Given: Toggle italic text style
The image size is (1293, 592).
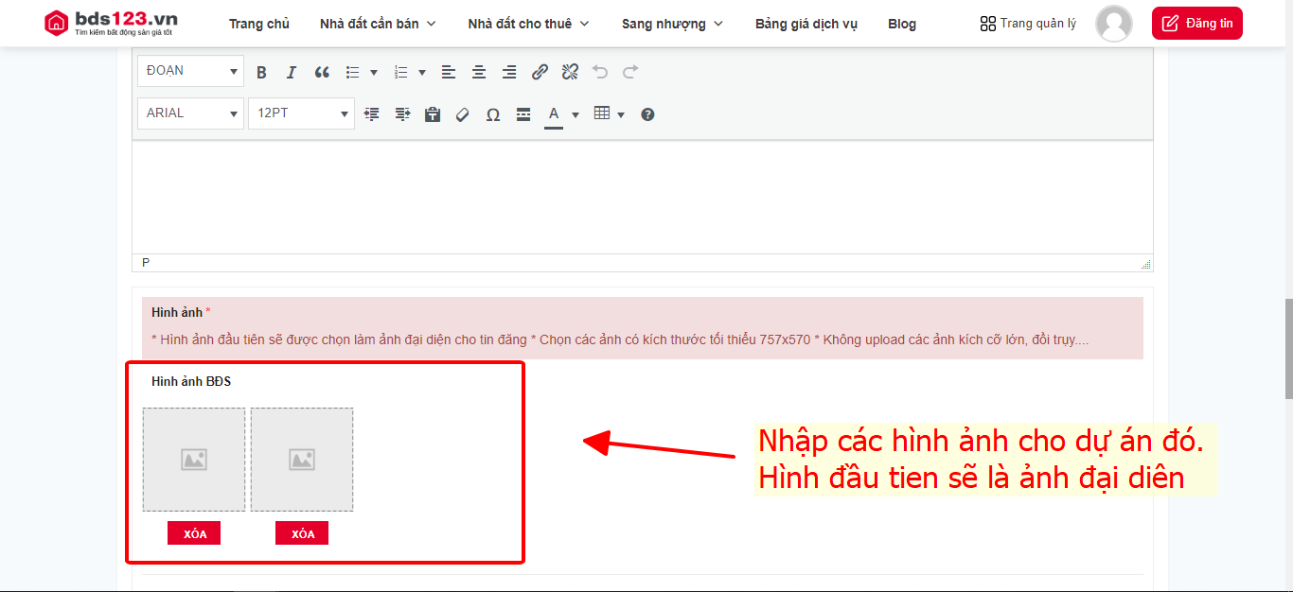Looking at the screenshot, I should 292,72.
